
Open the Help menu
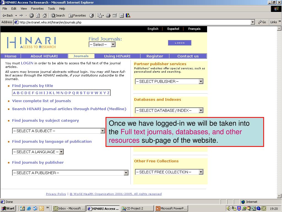(62, 9)
